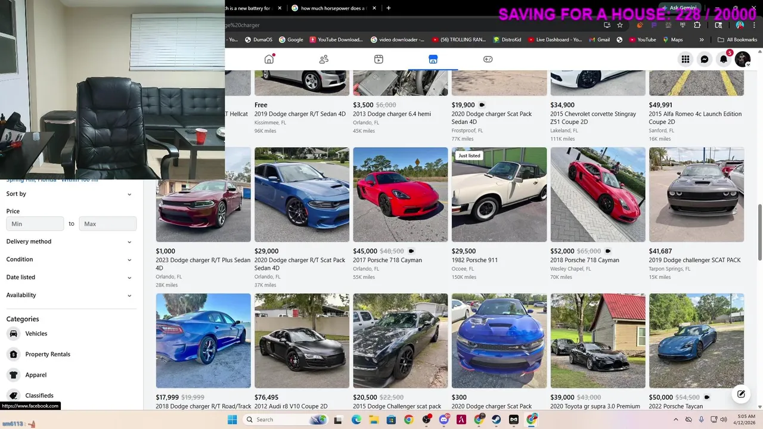Click the $19,900 price text
This screenshot has width=763, height=429.
click(463, 105)
